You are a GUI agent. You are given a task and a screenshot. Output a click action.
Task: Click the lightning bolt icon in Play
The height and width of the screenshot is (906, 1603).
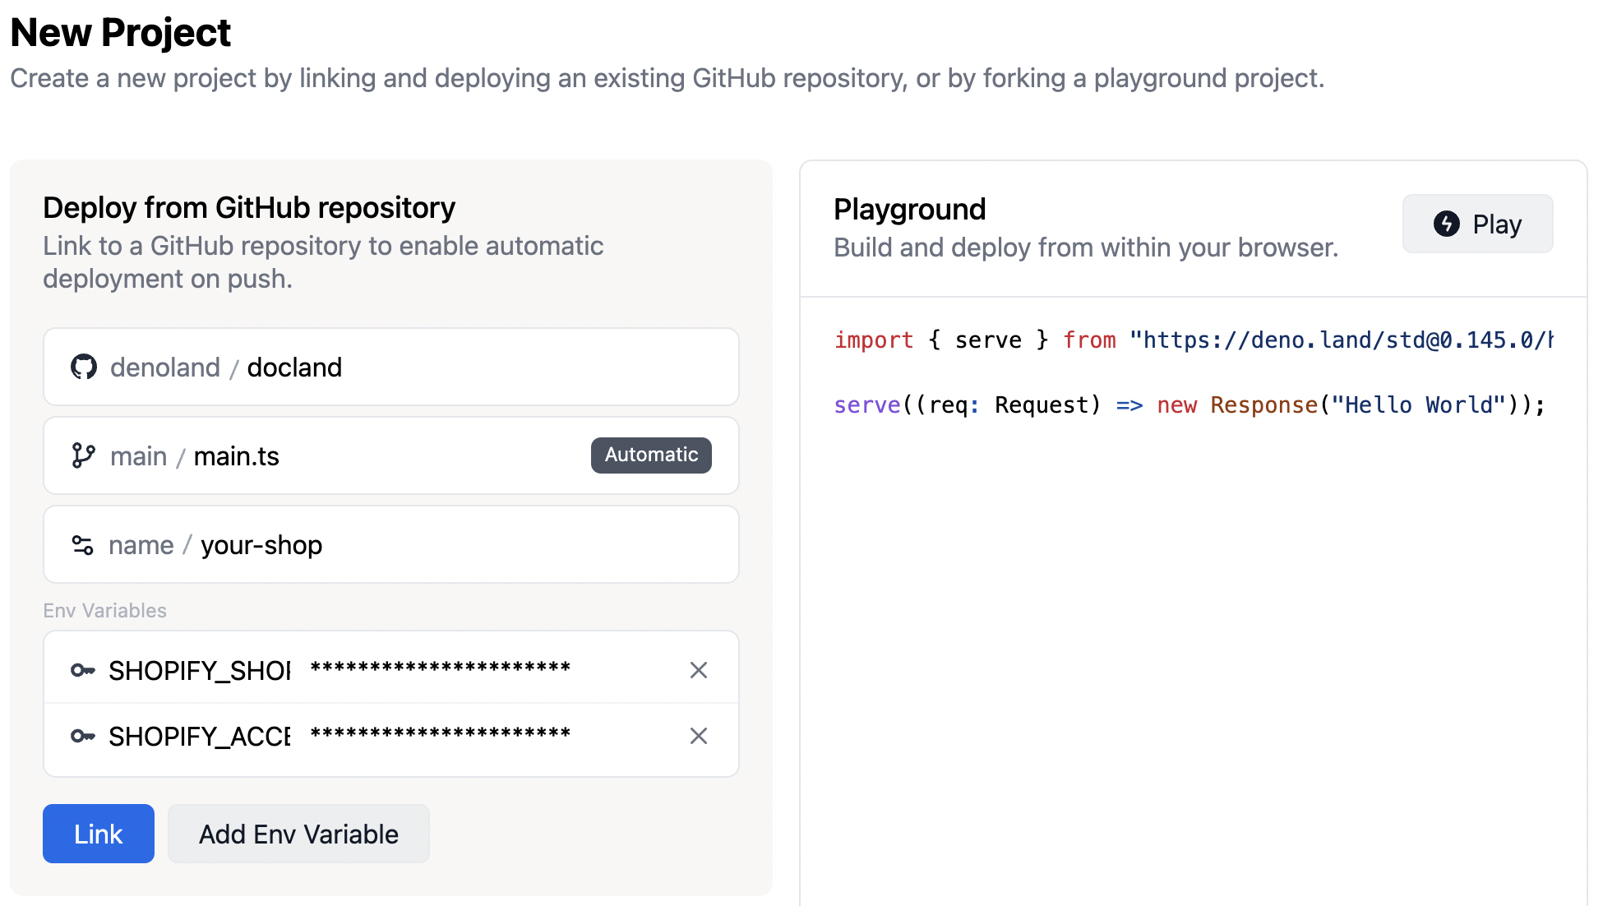pyautogui.click(x=1446, y=224)
